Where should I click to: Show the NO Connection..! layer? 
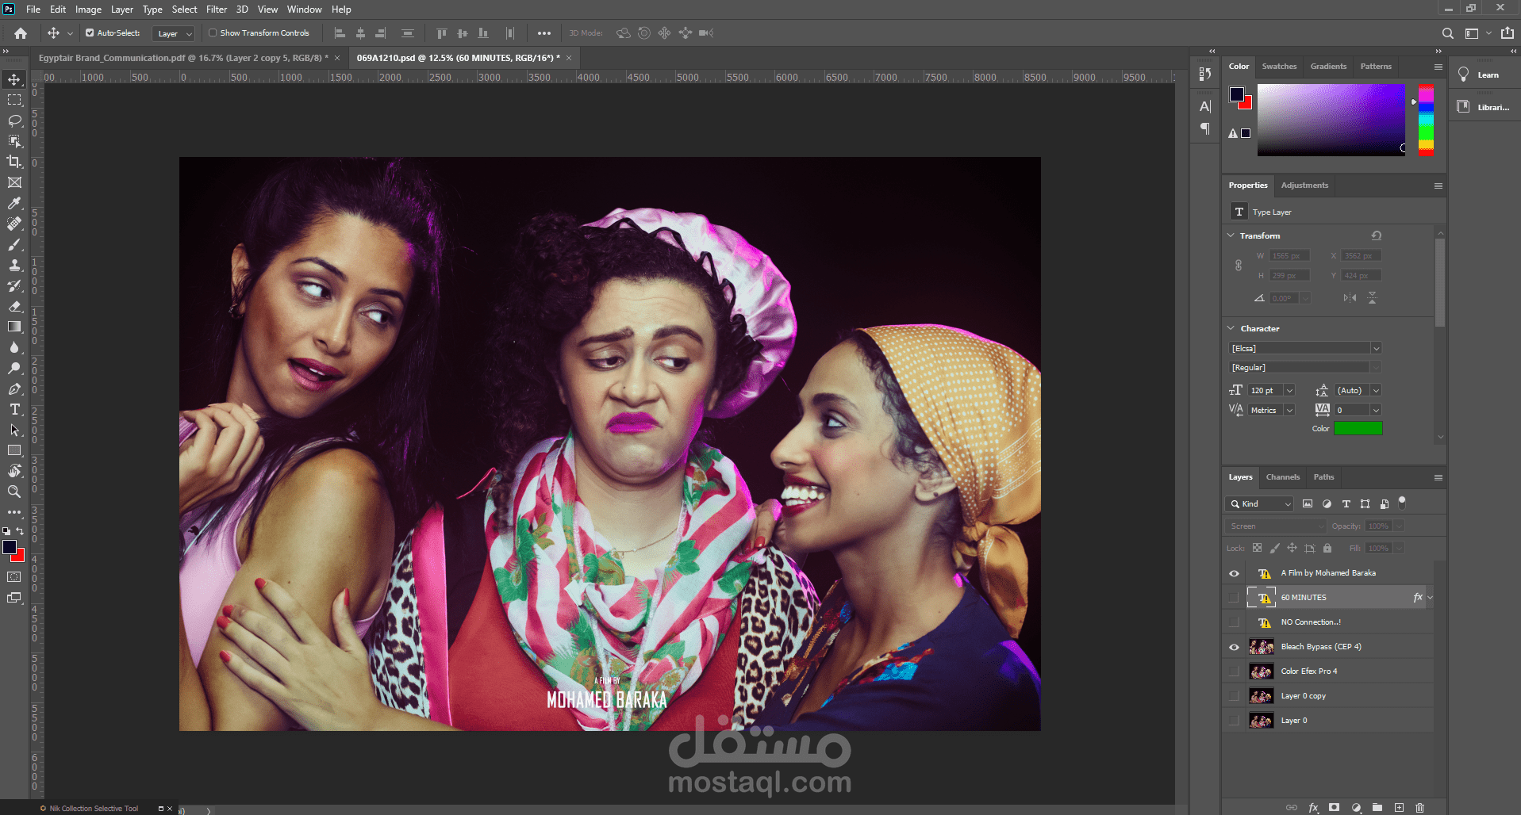tap(1234, 622)
